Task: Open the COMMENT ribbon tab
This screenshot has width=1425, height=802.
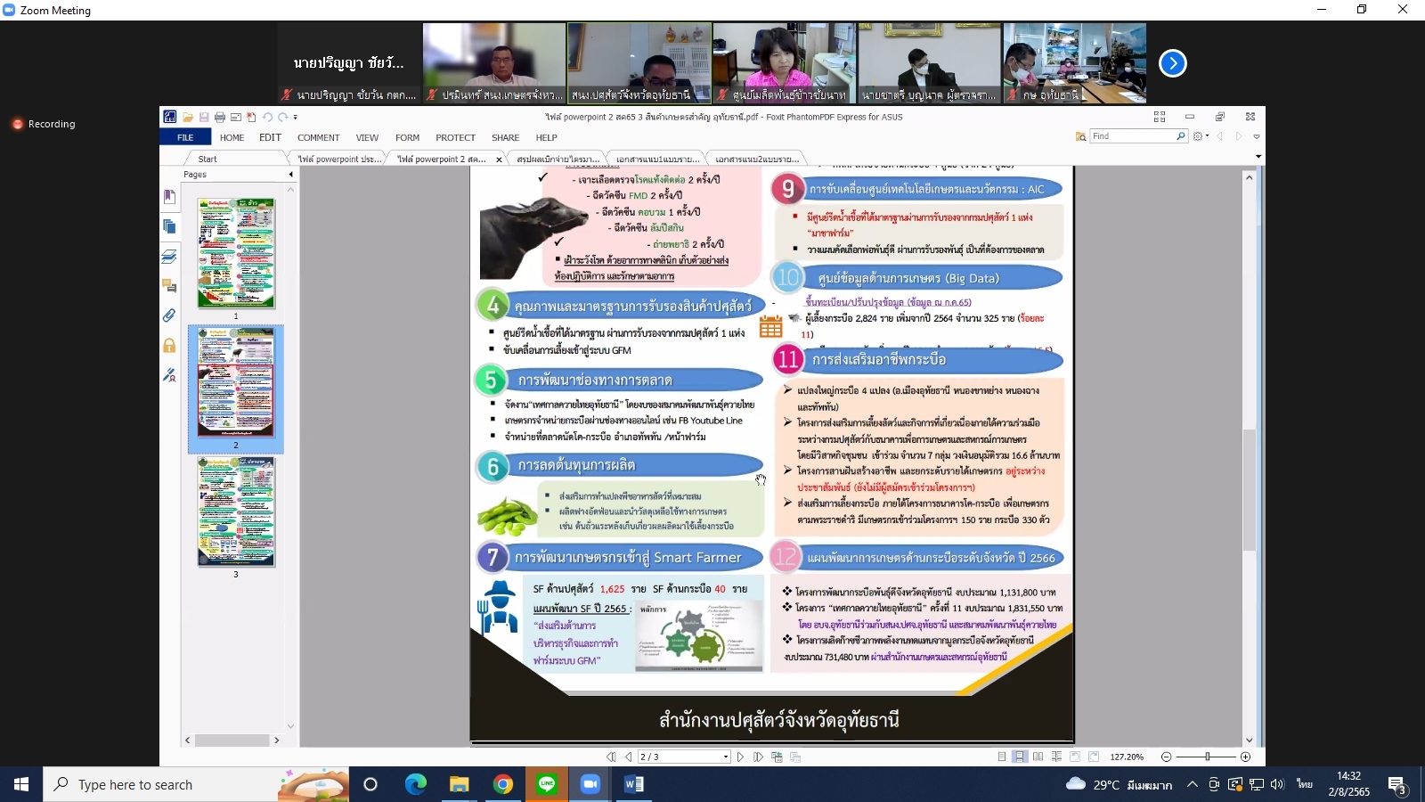Action: pos(319,137)
